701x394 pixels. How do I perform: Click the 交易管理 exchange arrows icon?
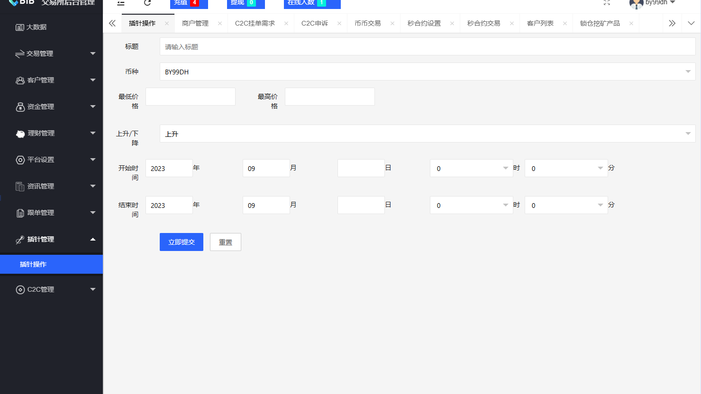pos(19,54)
